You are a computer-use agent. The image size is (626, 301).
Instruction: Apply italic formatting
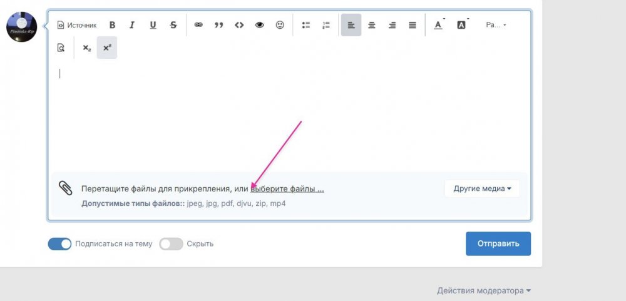click(x=132, y=25)
